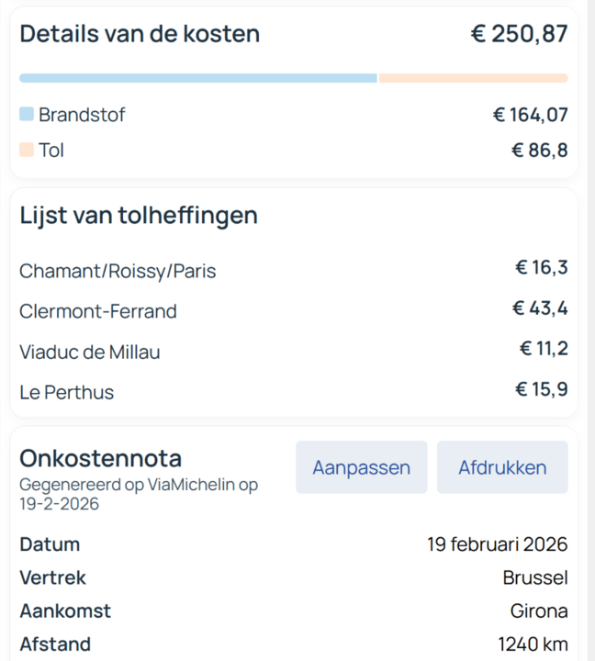Click the Afstand value 1240 km
Screen dimensions: 595x661
click(533, 644)
